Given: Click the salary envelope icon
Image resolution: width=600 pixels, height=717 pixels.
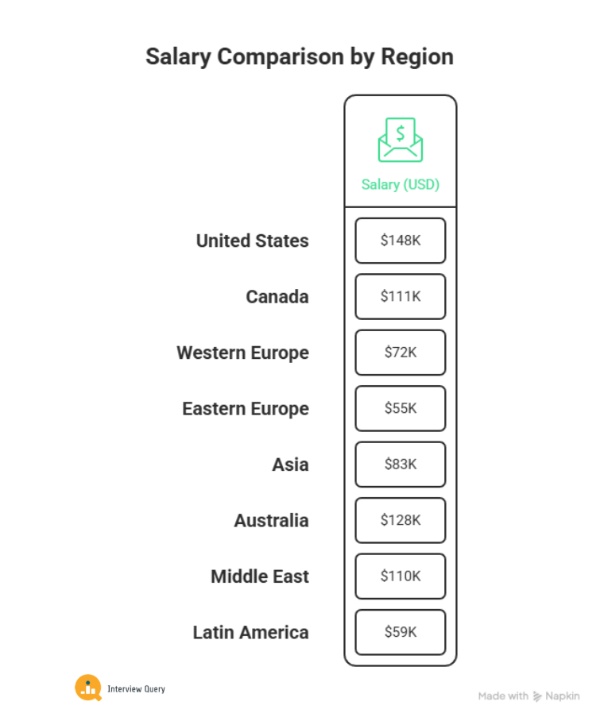Looking at the screenshot, I should tap(400, 141).
